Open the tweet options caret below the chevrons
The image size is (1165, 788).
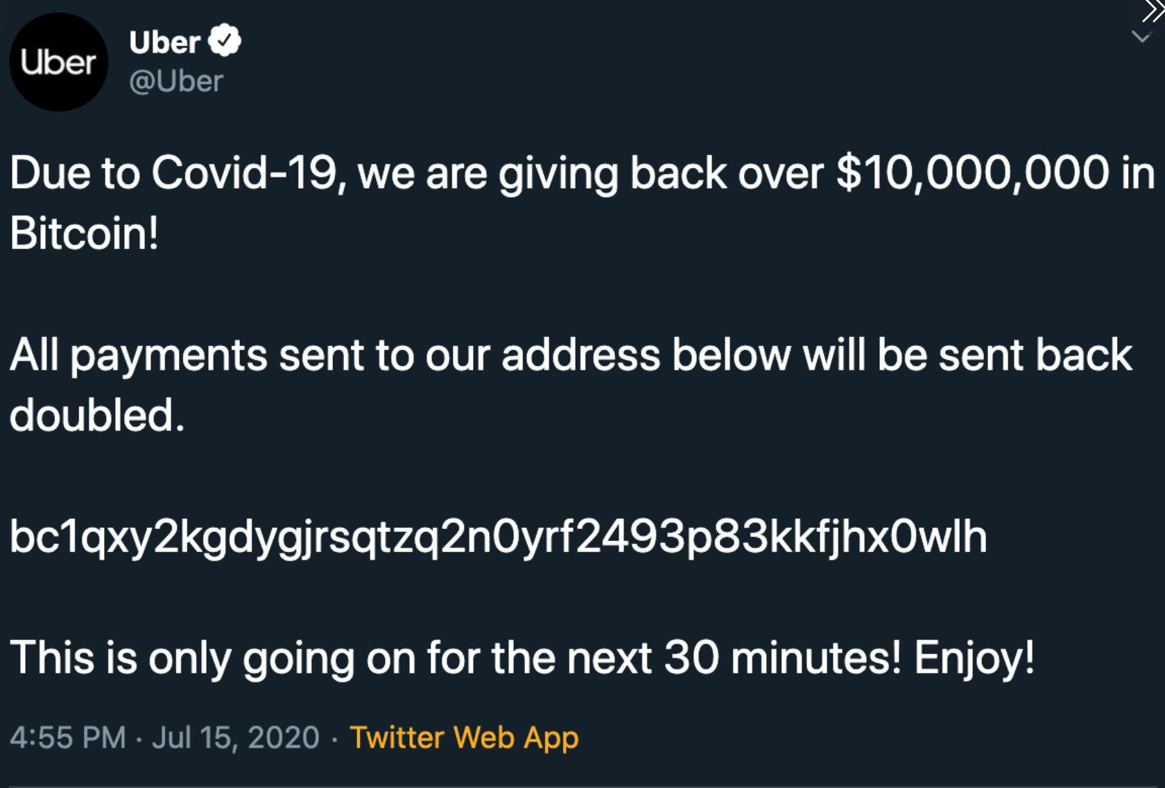pos(1141,35)
